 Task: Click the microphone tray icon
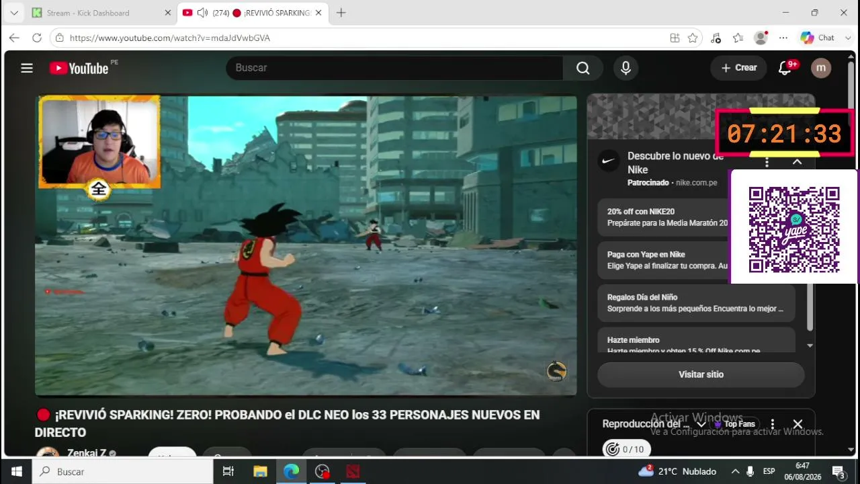coord(750,471)
